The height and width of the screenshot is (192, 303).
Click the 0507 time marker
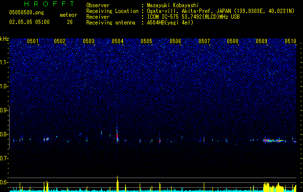point(204,41)
